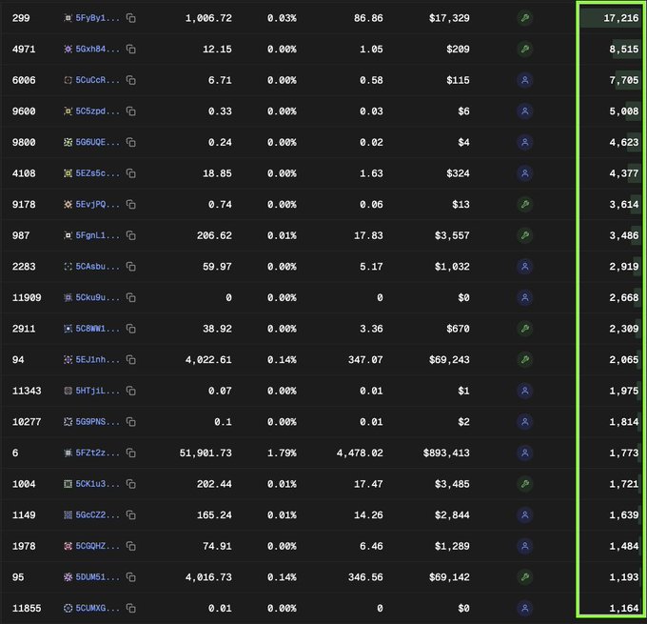Click the blue user icon in row 9600
This screenshot has width=647, height=624.
coord(525,111)
